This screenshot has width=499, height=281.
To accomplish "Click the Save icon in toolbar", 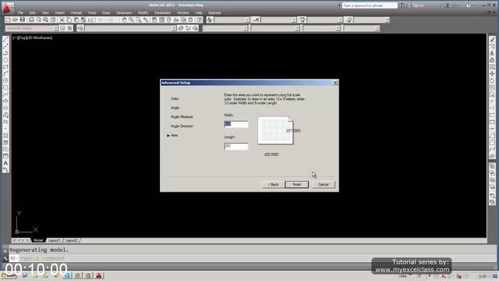I will point(23,20).
